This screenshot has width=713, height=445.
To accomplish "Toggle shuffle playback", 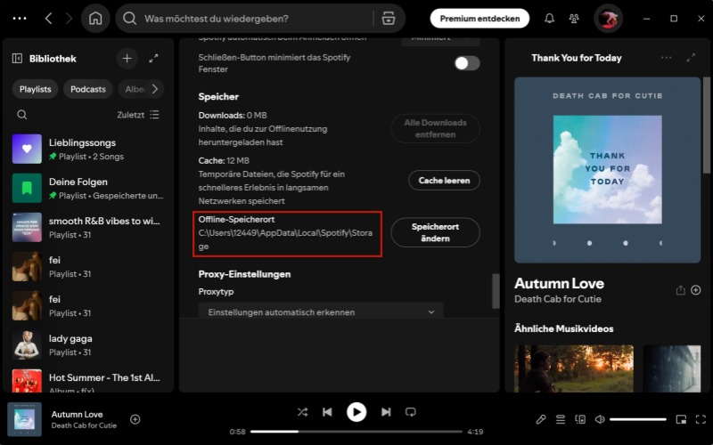I will coord(302,412).
